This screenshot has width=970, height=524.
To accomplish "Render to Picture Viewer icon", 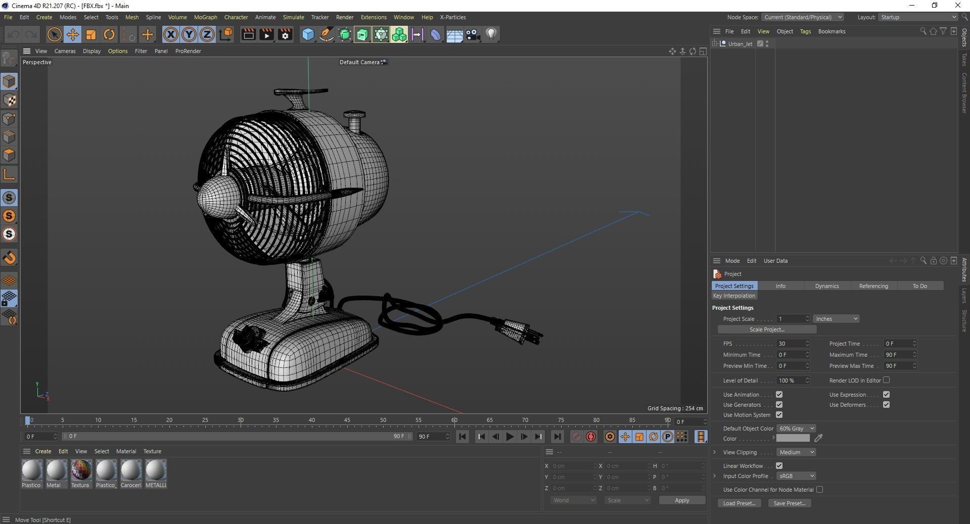I will [266, 34].
